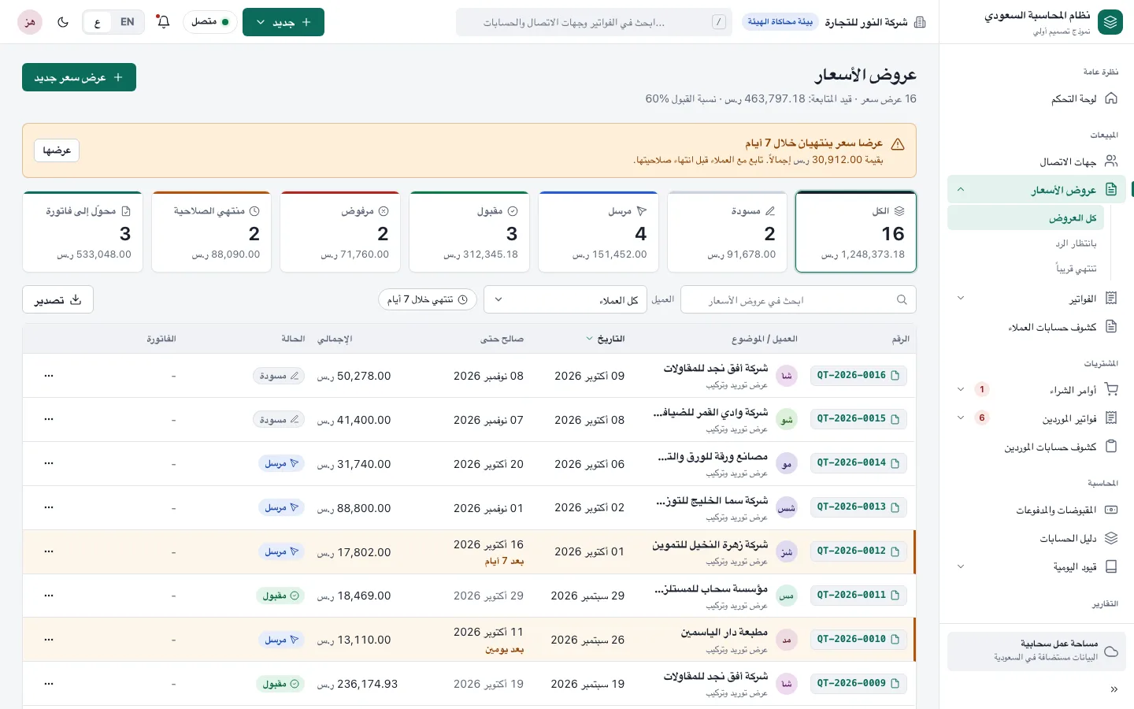Switch language to EN
1134x709 pixels.
[127, 22]
